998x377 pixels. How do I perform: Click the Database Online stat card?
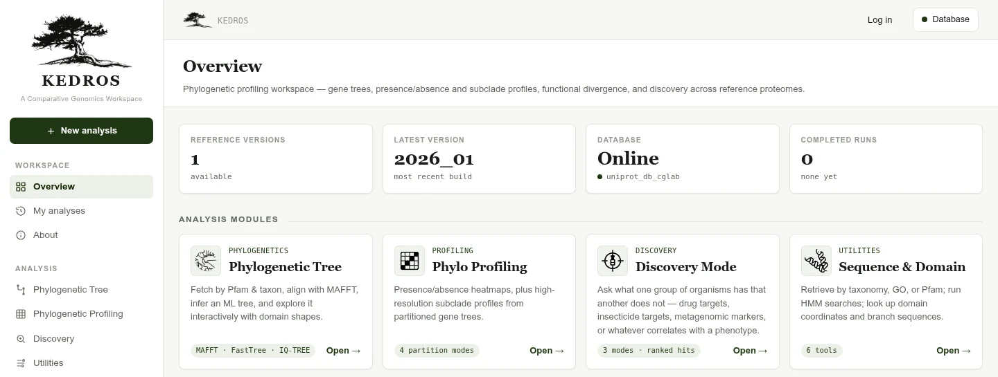click(683, 159)
